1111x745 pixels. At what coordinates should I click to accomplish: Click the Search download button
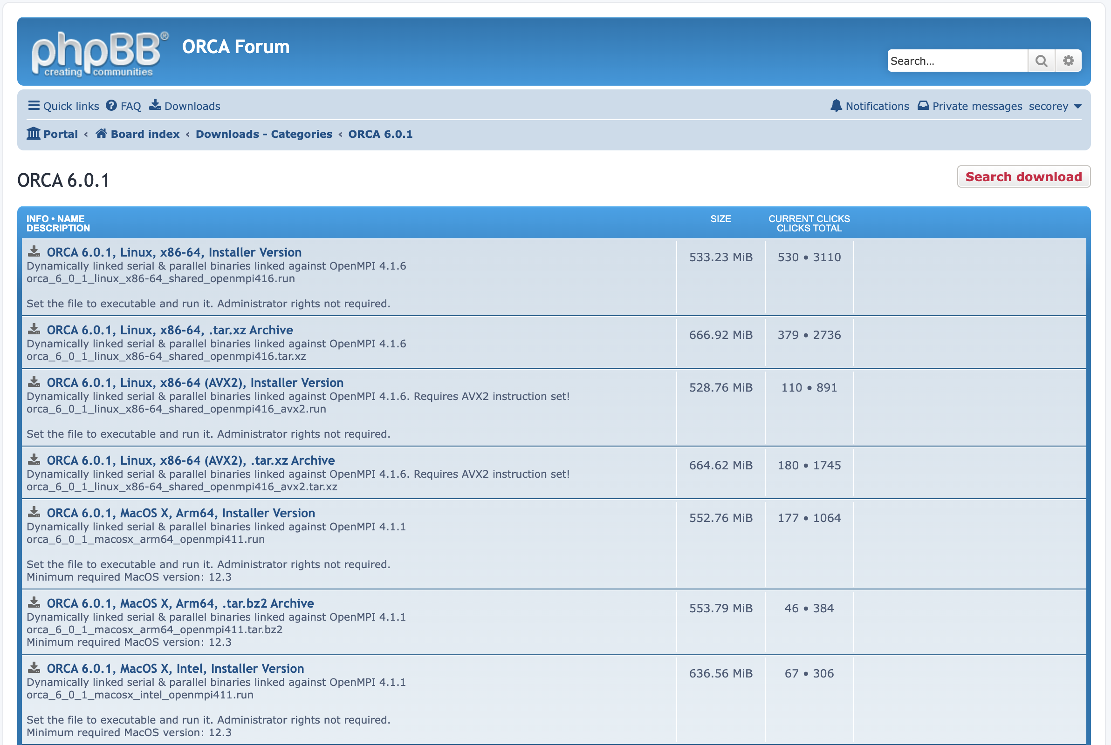click(x=1023, y=177)
